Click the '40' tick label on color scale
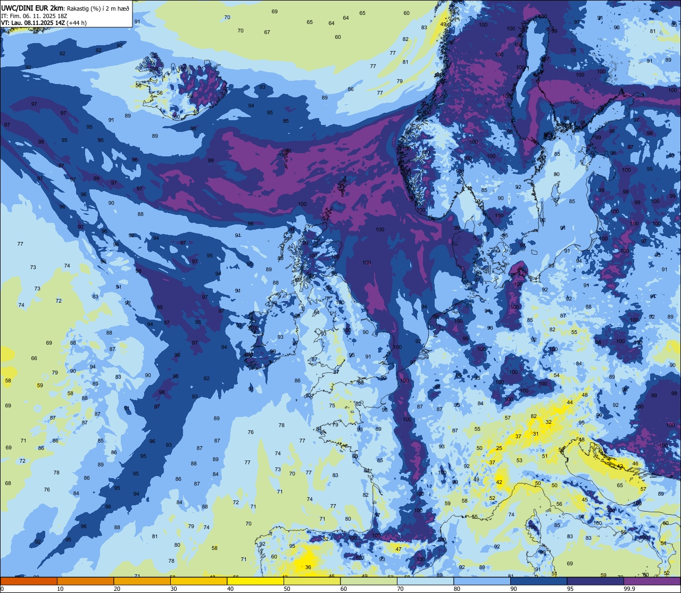The width and height of the screenshot is (681, 593). point(230,589)
